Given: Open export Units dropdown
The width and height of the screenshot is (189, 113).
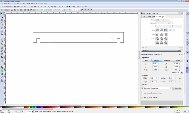Looking at the screenshot, I should [x=181, y=73].
